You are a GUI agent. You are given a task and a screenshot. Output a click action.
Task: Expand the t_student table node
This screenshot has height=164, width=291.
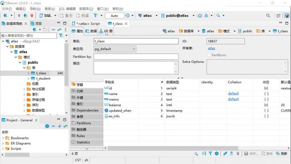point(28,79)
